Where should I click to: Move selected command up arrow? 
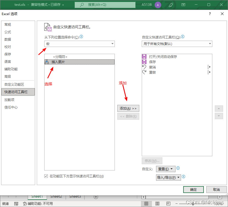219,109
